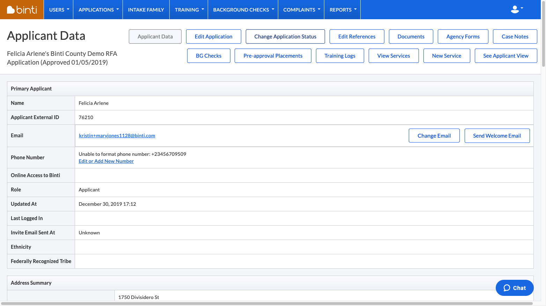Open the kristin+maryjones1128@binti.com email link
The image size is (546, 306).
[x=117, y=136]
